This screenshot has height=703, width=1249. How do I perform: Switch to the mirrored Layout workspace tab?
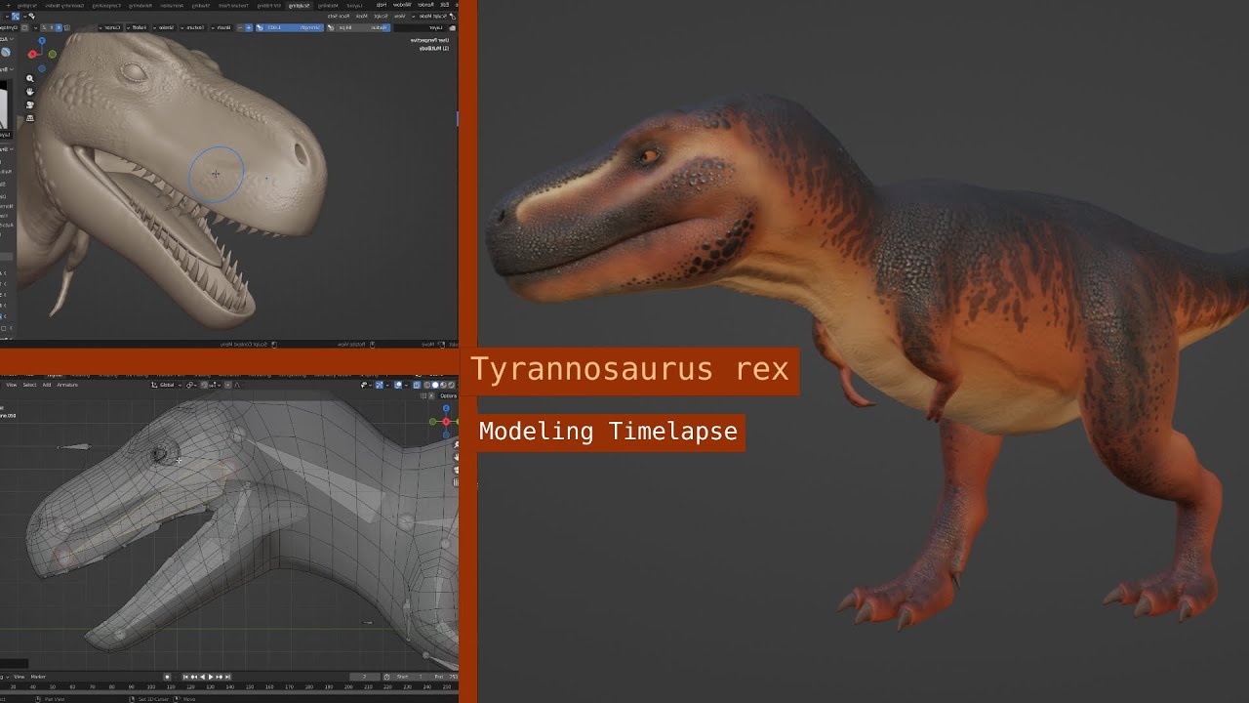(x=354, y=6)
